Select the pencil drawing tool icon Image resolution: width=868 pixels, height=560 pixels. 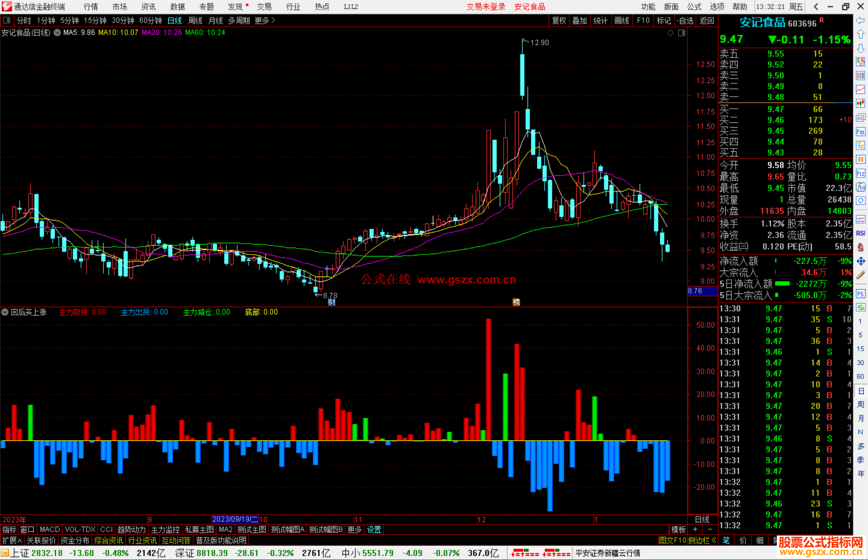860,275
